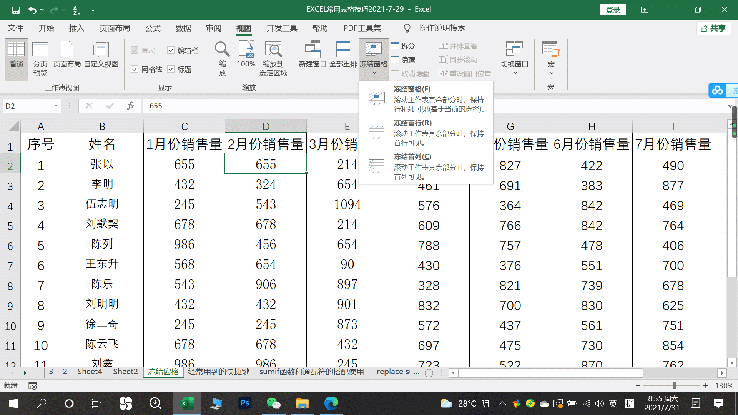This screenshot has height=415, width=738.
Task: Switch to Page Layout view (页面布局) icon
Action: tap(67, 55)
